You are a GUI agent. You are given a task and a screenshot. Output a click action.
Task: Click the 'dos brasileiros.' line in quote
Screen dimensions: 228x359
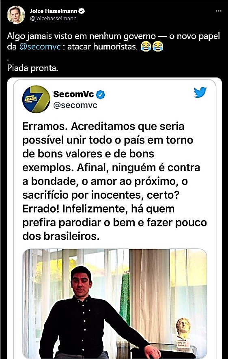point(61,236)
